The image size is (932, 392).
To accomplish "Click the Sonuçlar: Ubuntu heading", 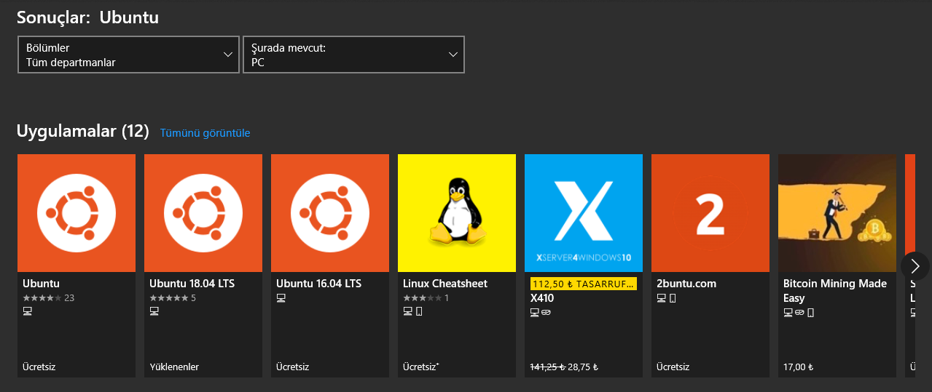I will [x=87, y=17].
